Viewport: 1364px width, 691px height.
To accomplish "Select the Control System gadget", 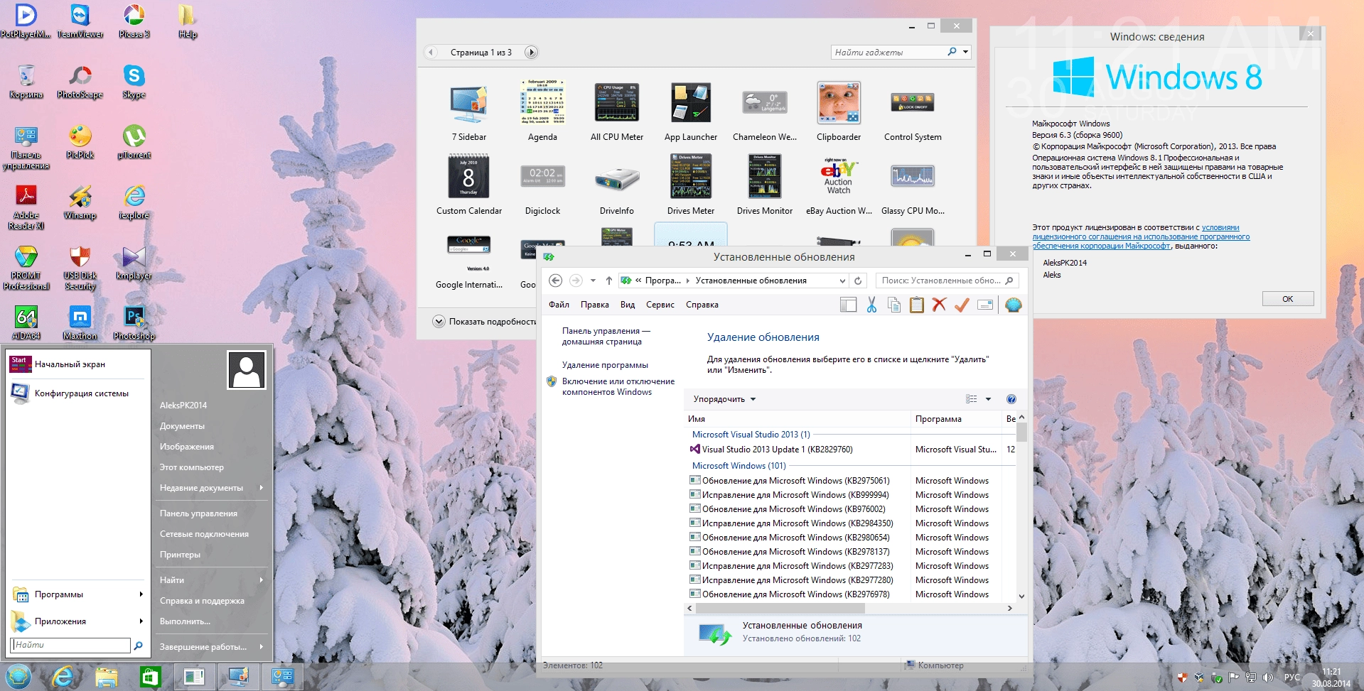I will click(913, 111).
